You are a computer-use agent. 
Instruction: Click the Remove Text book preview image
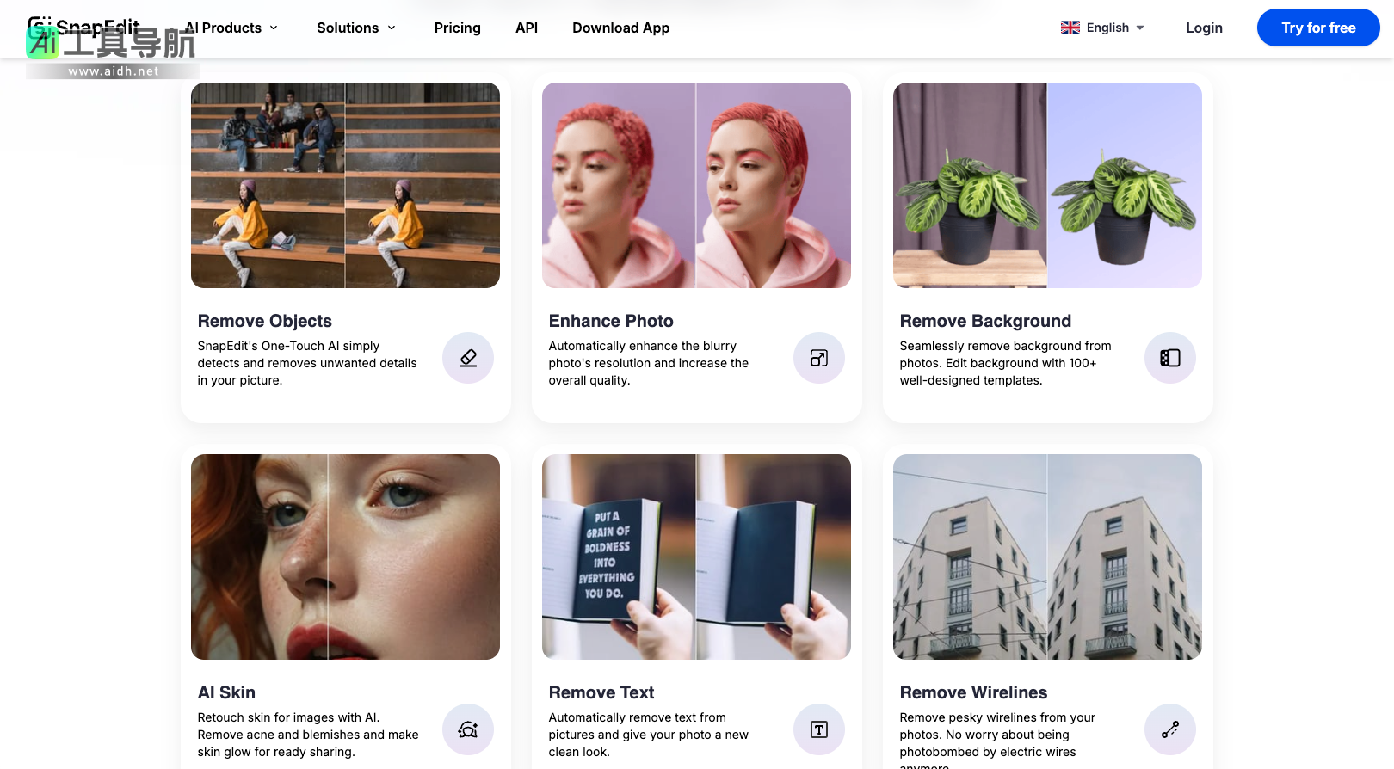[696, 557]
